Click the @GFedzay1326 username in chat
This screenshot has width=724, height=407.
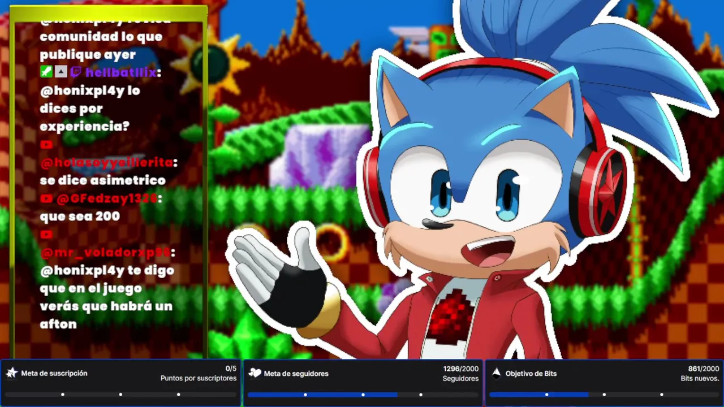click(x=106, y=198)
